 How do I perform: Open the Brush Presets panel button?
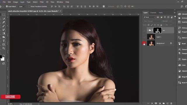(x=182, y=83)
